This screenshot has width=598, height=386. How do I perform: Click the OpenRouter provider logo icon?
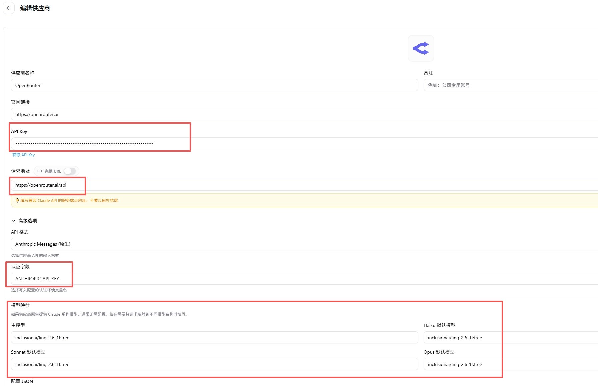point(421,48)
